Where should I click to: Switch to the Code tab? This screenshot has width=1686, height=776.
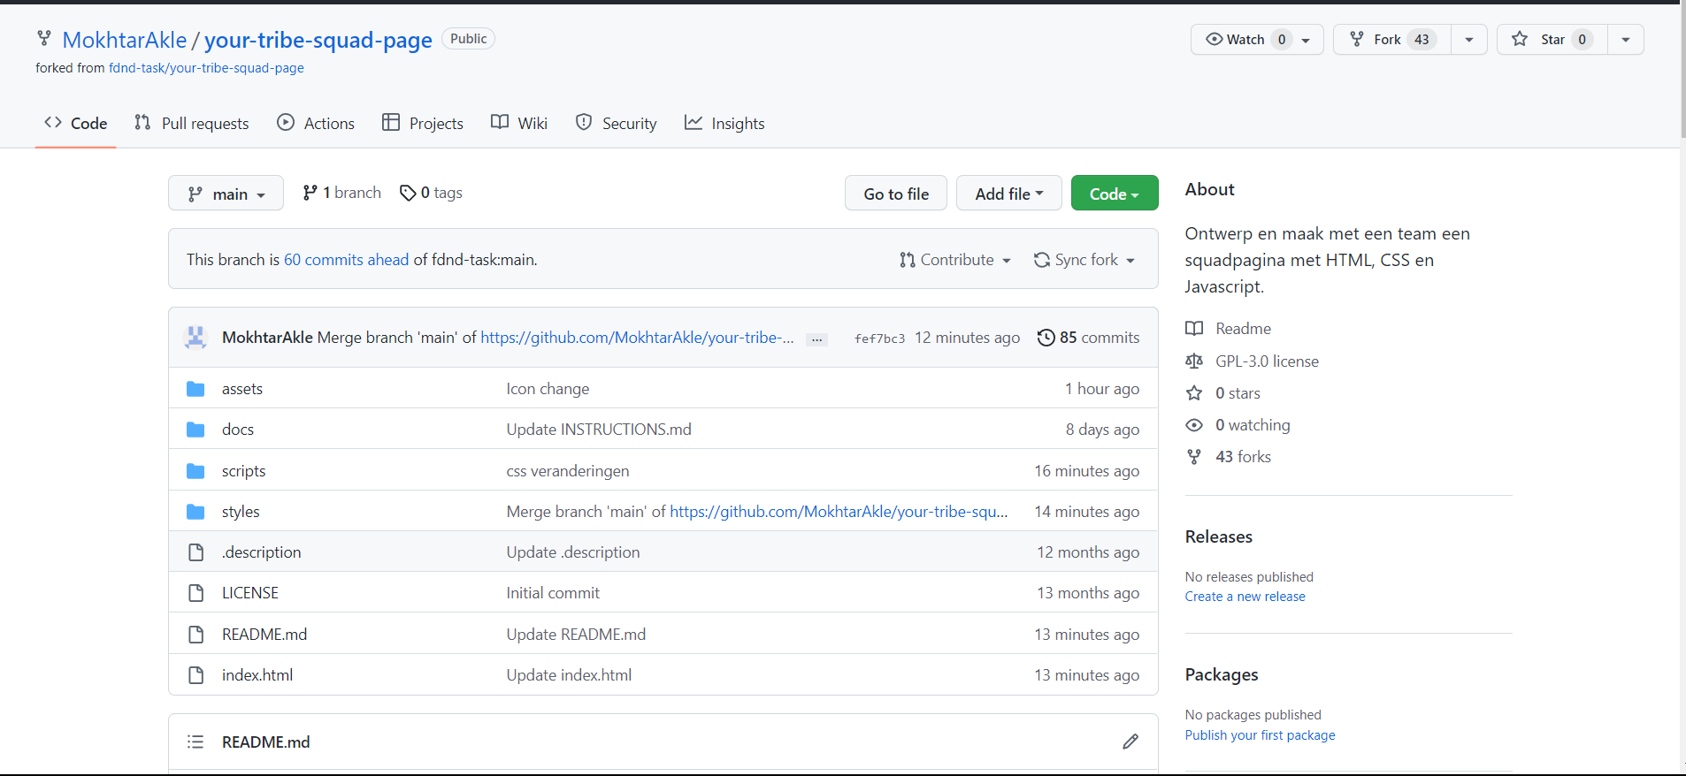pyautogui.click(x=76, y=124)
